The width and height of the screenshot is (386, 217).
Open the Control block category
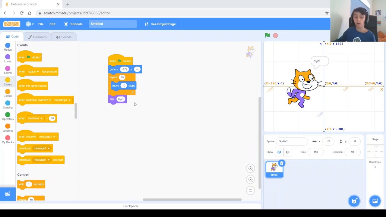tap(8, 93)
